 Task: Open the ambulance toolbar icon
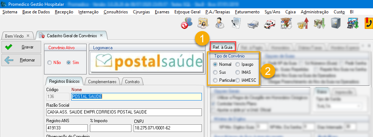269,23
